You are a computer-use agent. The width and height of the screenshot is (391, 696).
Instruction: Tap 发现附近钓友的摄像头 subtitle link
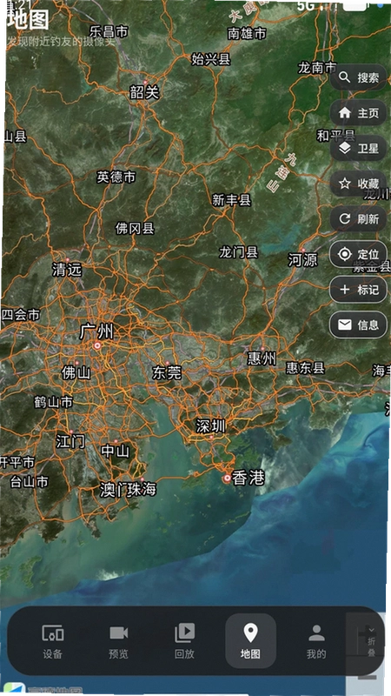pos(61,42)
